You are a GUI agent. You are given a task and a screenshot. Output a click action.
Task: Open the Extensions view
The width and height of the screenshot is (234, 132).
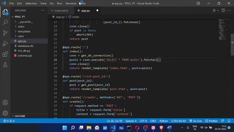click(x=5, y=54)
